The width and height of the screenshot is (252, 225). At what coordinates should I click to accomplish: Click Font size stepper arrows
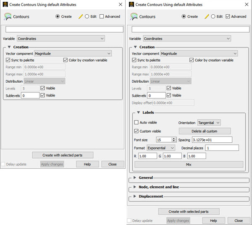pyautogui.click(x=174, y=140)
